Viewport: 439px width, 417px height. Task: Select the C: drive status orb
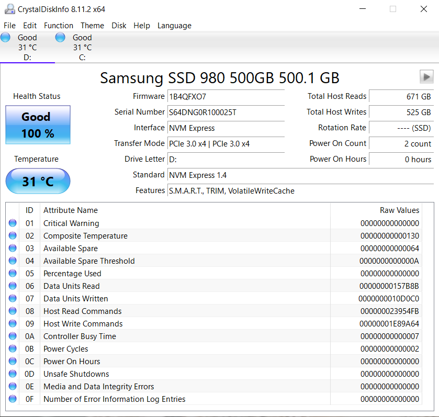tap(60, 37)
